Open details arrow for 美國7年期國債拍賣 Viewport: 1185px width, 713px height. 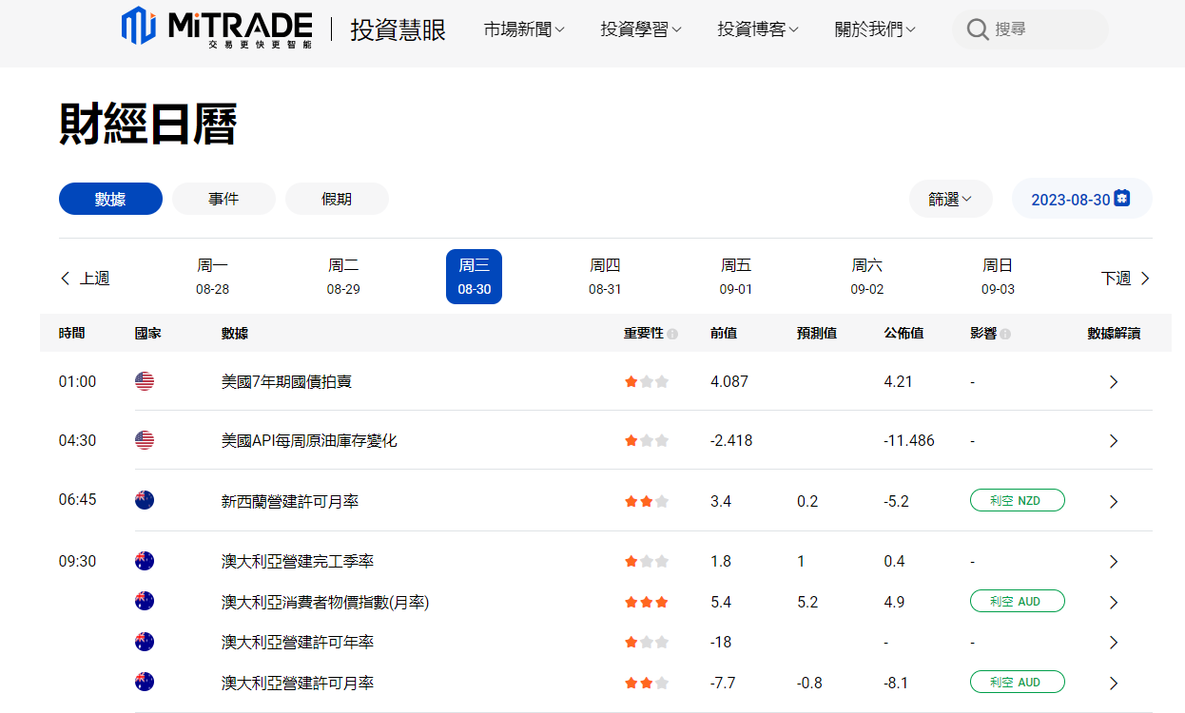tap(1114, 382)
